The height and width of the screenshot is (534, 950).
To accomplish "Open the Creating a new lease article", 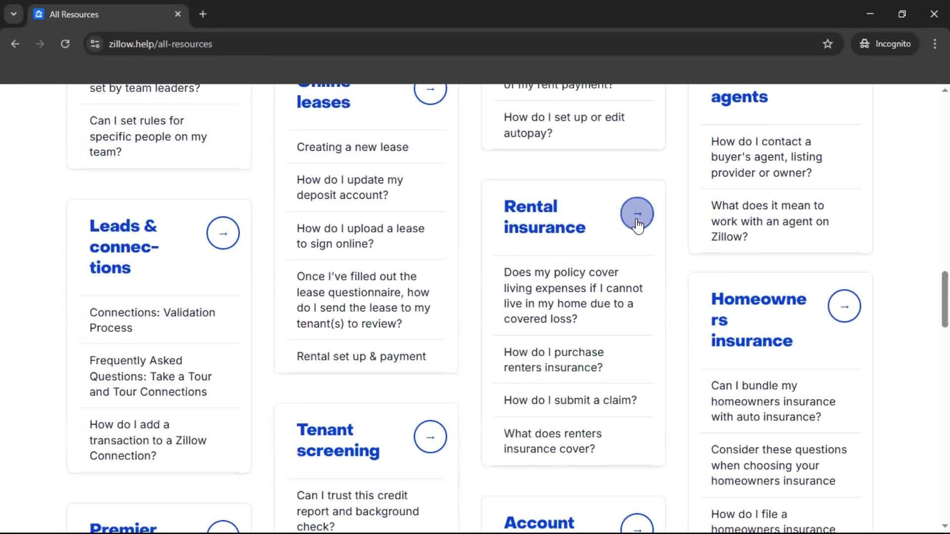I will (352, 146).
